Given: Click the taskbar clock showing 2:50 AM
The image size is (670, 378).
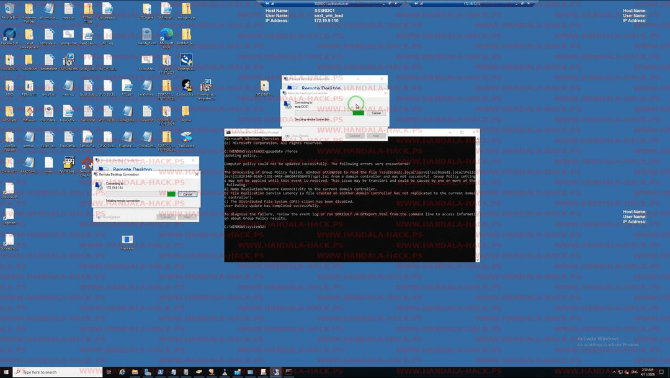Looking at the screenshot, I should click(647, 372).
